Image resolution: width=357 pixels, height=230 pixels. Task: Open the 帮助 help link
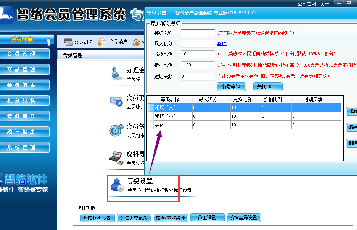tap(222, 43)
